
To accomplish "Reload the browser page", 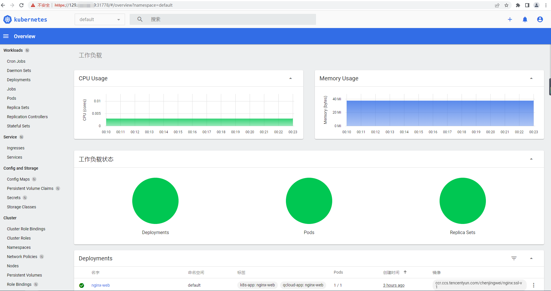I will point(21,5).
